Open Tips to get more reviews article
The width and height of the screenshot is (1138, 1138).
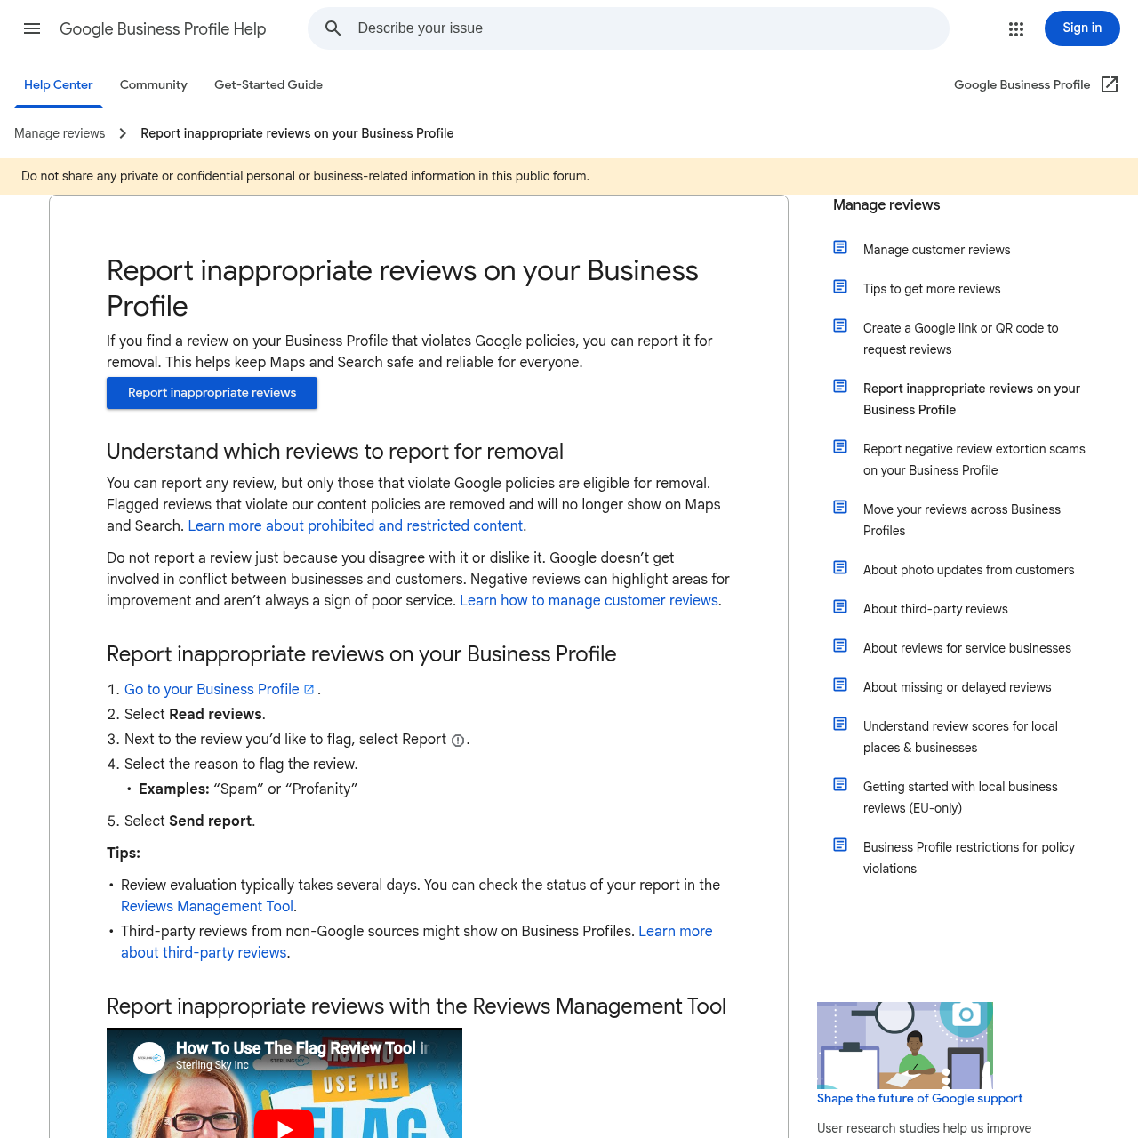click(x=932, y=289)
